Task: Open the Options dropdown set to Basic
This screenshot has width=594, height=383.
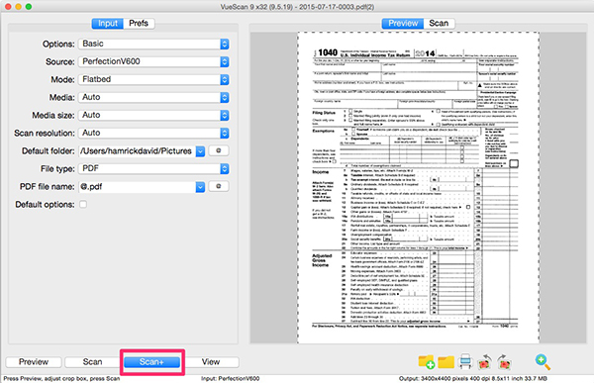Action: click(x=153, y=44)
